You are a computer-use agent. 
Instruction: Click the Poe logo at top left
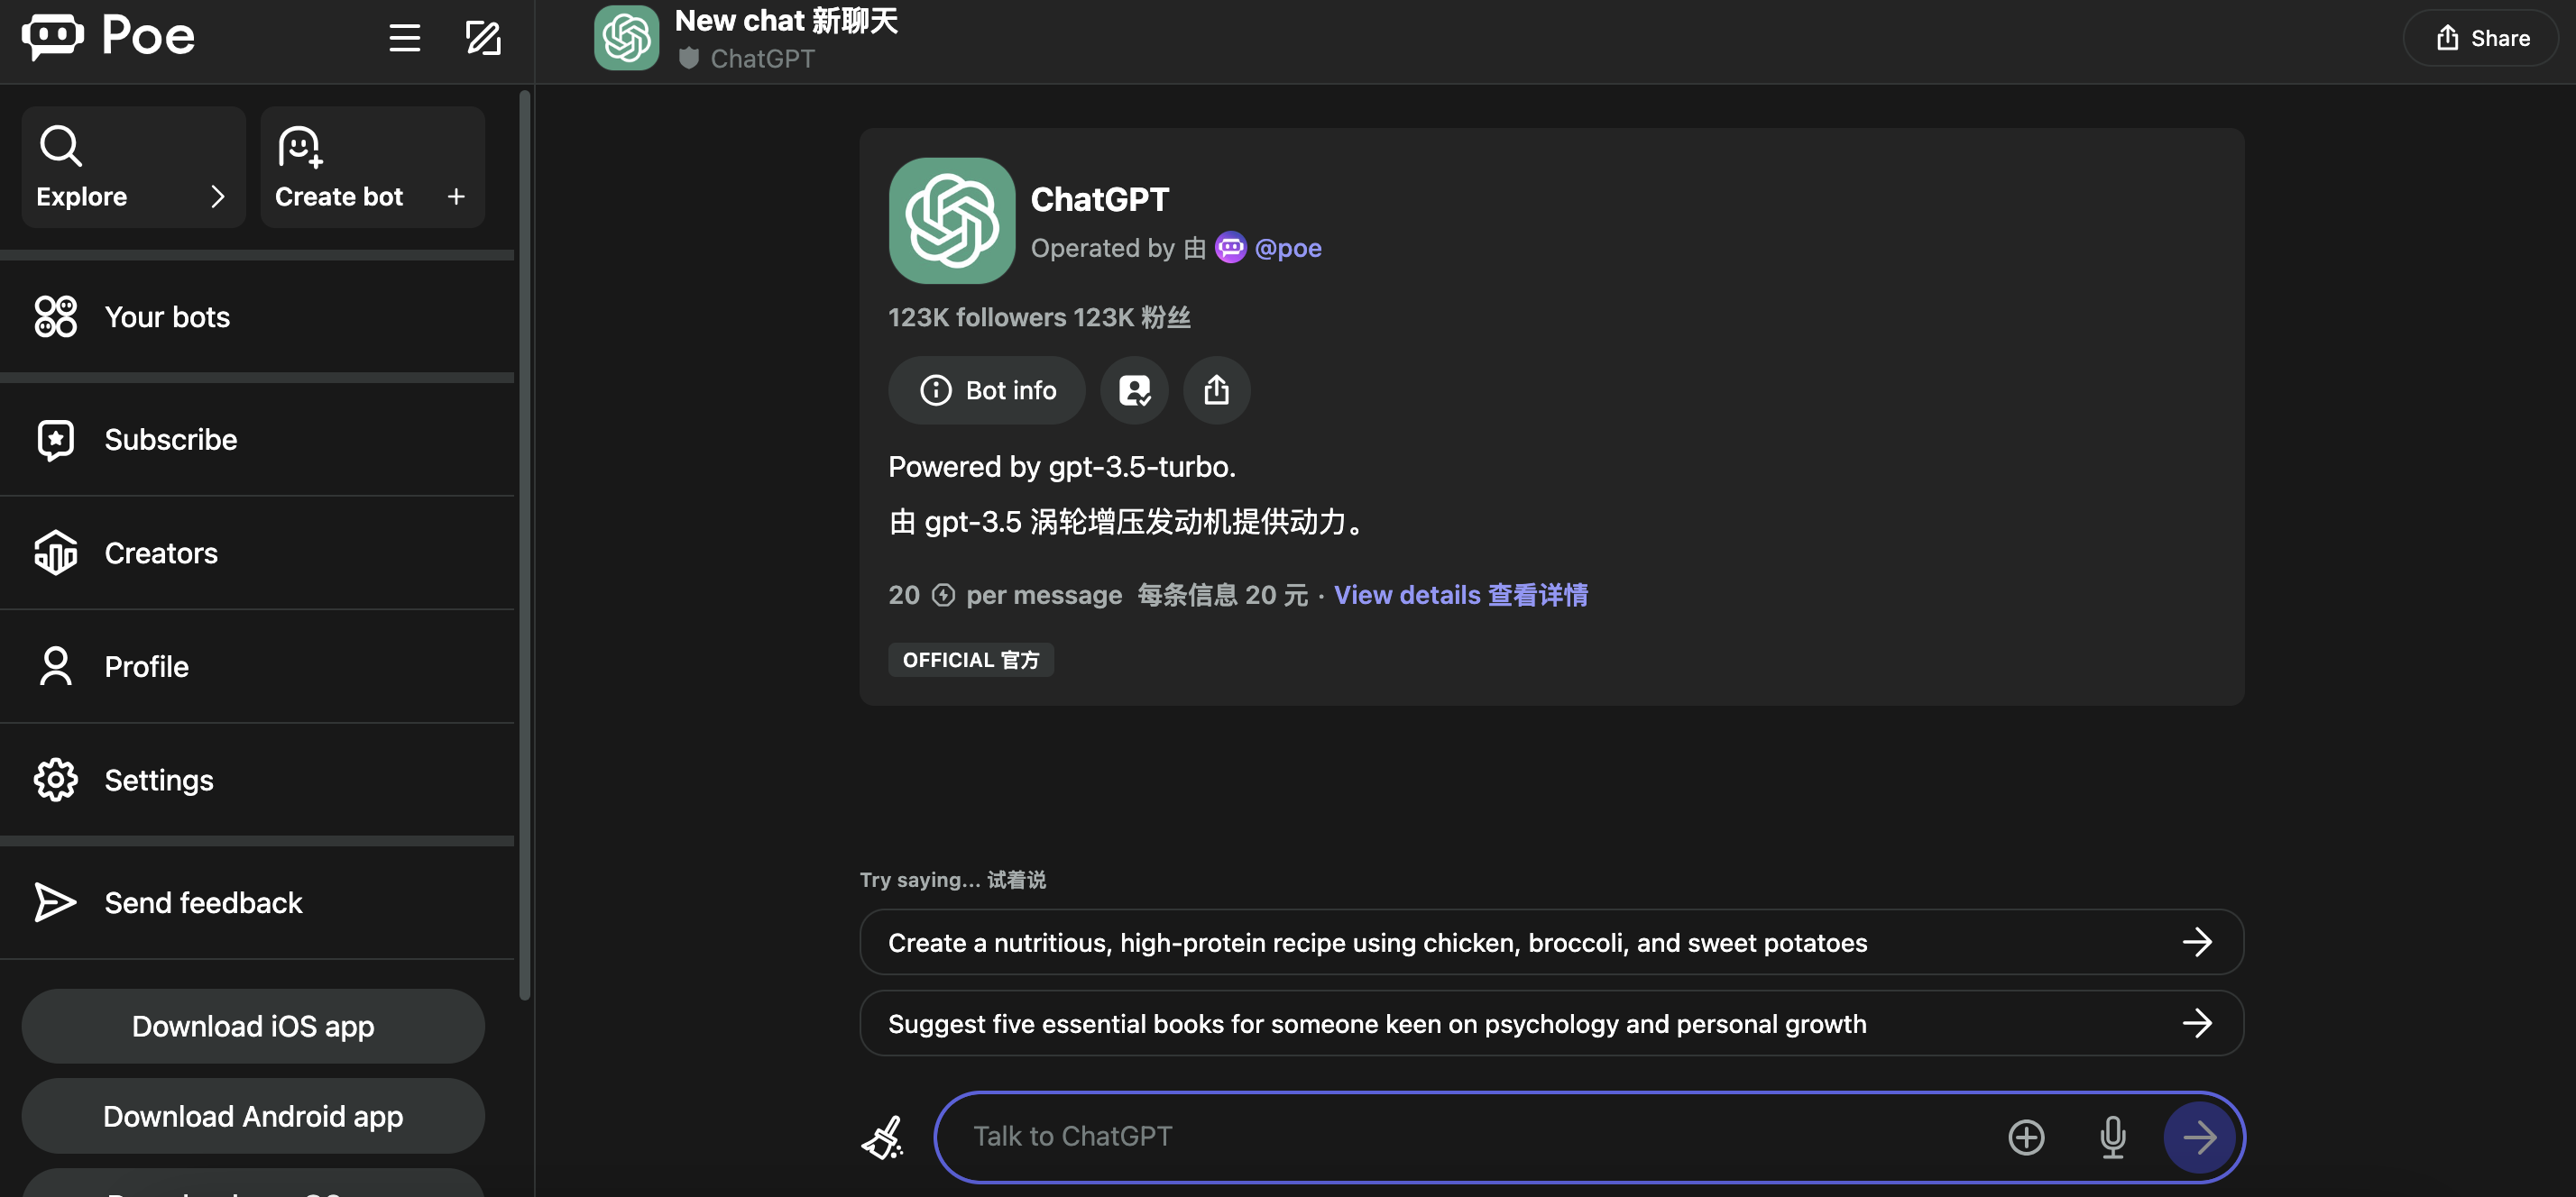[108, 37]
